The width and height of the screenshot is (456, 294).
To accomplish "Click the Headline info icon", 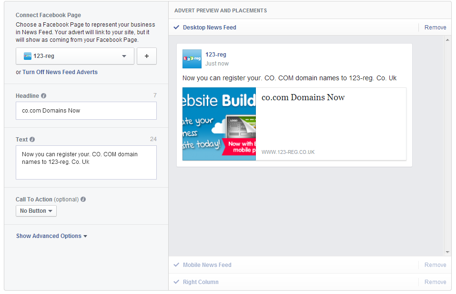I will point(44,95).
